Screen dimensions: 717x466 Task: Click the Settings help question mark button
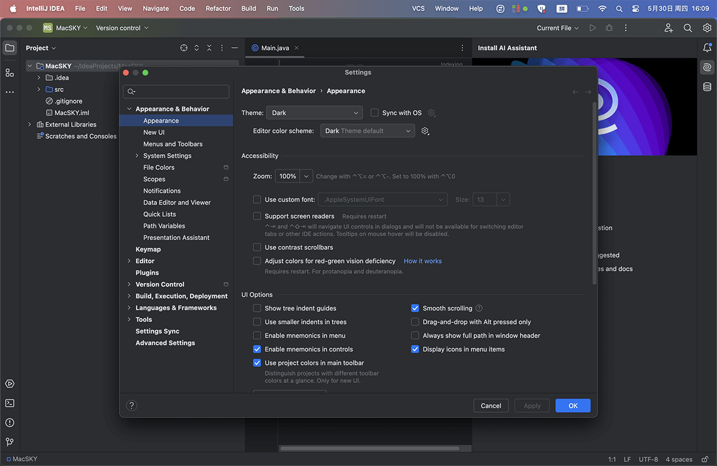click(132, 406)
